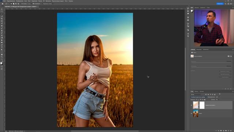Select the Zoom tool
The image size is (234, 132).
[x=2, y=57]
